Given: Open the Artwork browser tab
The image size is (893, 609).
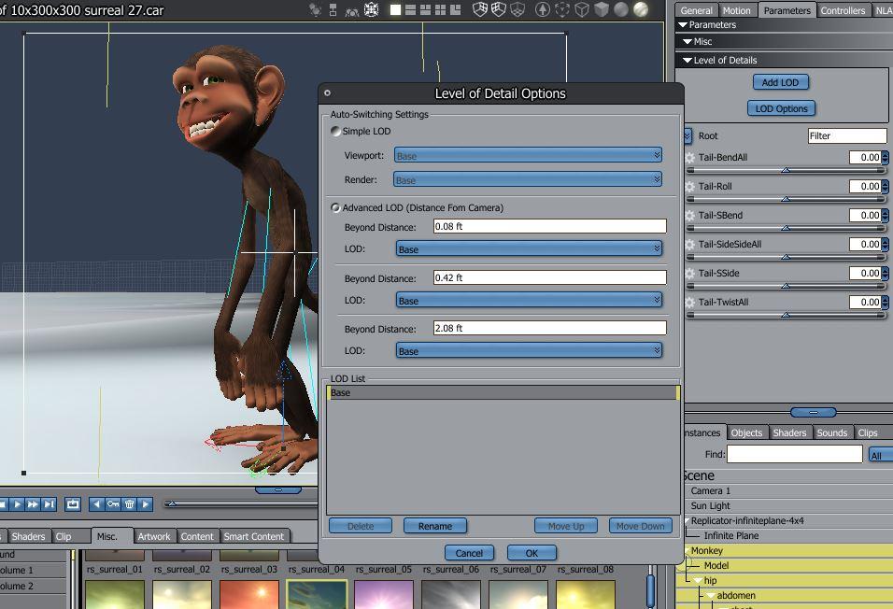Looking at the screenshot, I should coord(154,536).
